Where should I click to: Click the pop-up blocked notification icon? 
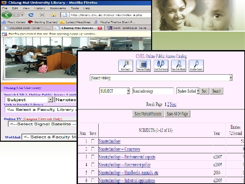(x=4, y=34)
